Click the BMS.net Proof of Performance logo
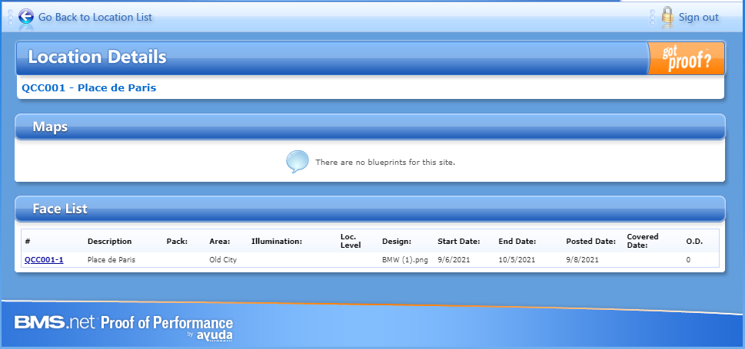This screenshot has width=745, height=349. pos(123,323)
